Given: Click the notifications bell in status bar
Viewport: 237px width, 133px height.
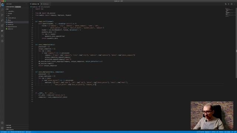Looking at the screenshot, I should (235, 132).
